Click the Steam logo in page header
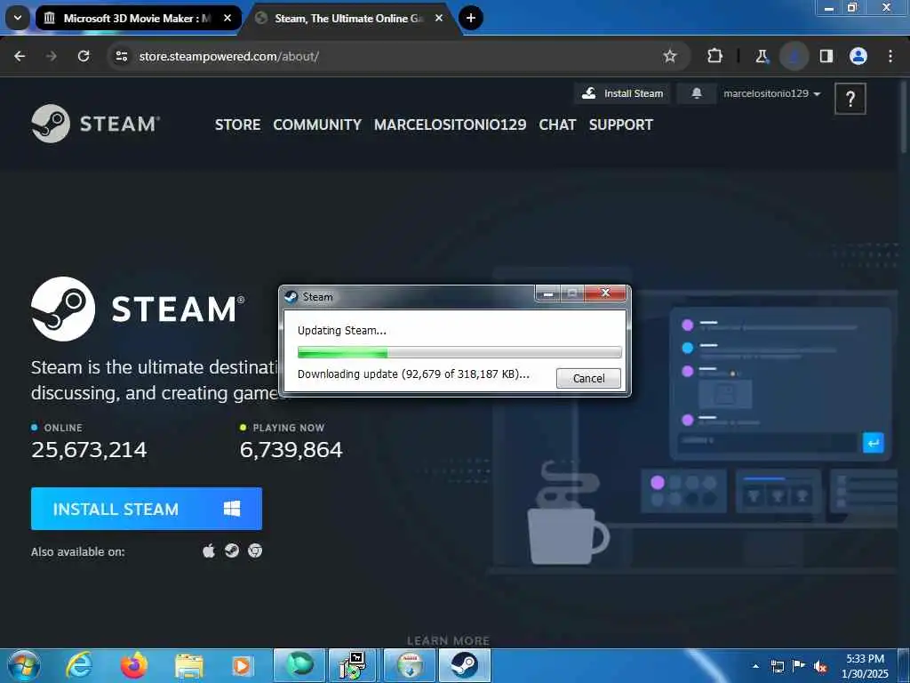The height and width of the screenshot is (683, 910). pos(96,124)
